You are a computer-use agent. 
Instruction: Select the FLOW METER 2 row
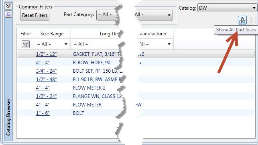pos(136,88)
